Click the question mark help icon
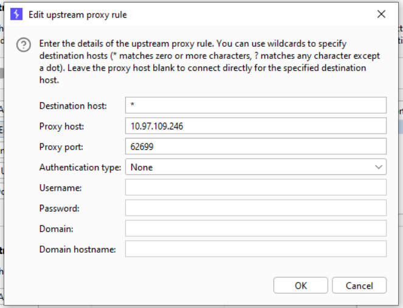 24,45
